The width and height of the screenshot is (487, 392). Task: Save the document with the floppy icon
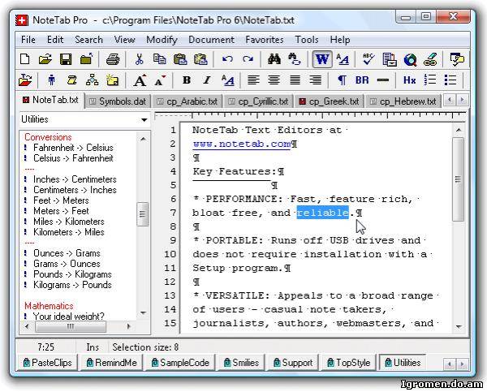(66, 58)
